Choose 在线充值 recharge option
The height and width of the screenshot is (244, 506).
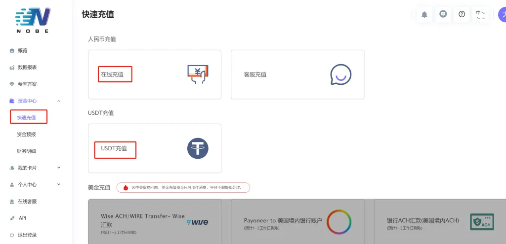155,74
